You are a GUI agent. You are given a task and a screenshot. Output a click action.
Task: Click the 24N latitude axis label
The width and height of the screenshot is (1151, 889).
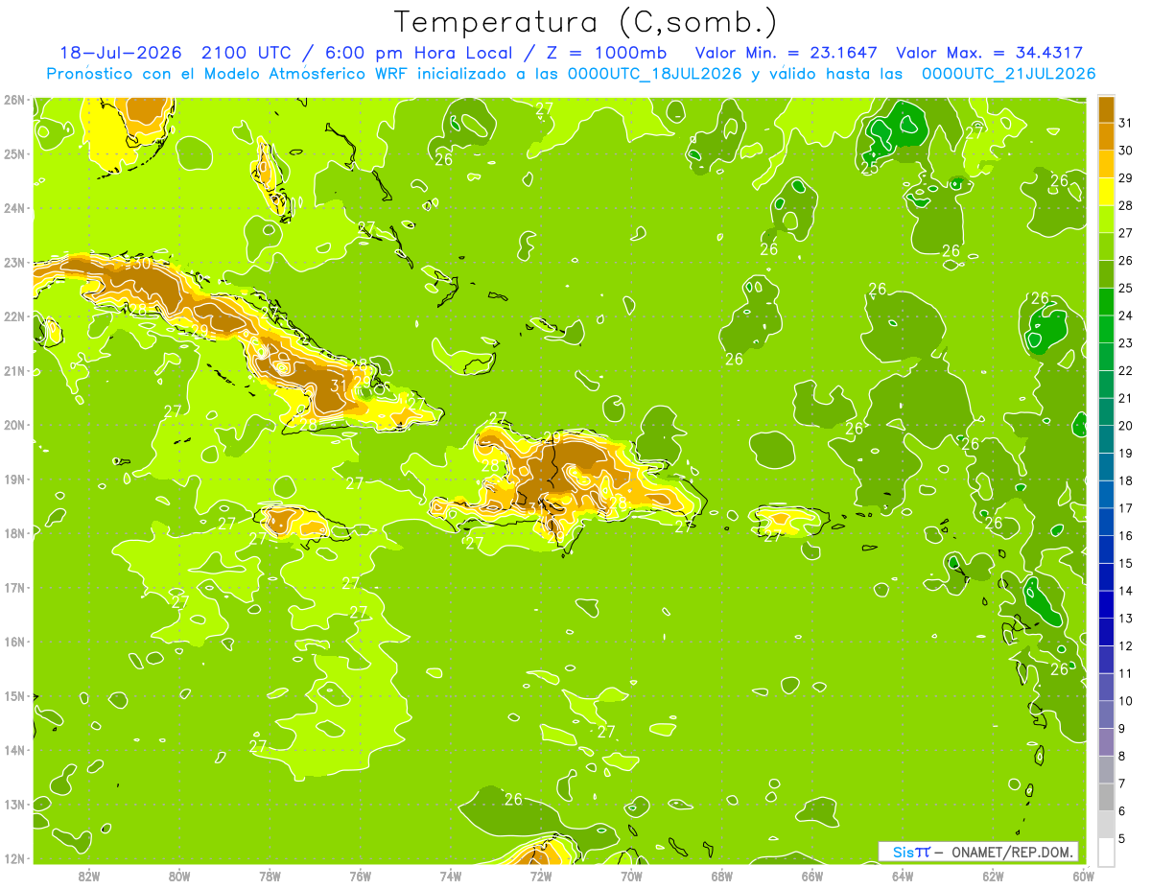pos(13,208)
